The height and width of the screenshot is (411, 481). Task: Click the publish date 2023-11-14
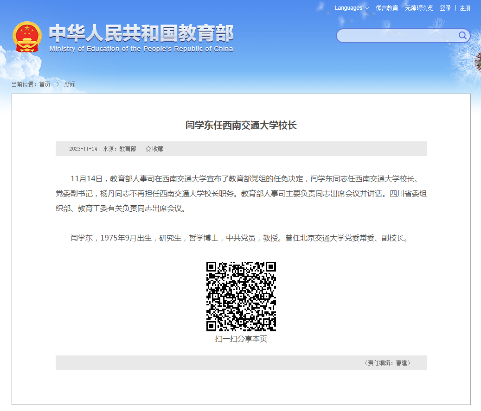83,149
